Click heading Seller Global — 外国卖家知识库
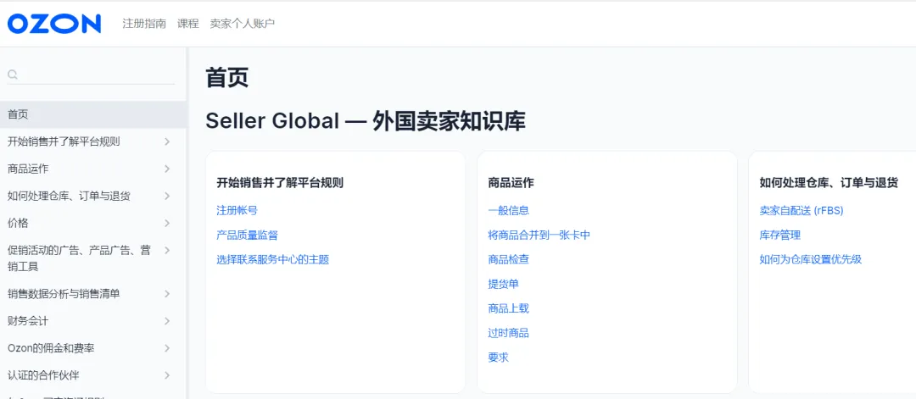 point(366,121)
